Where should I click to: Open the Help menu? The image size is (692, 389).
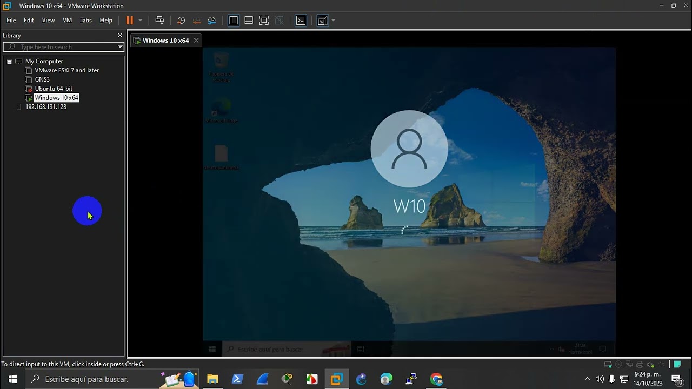click(x=106, y=21)
